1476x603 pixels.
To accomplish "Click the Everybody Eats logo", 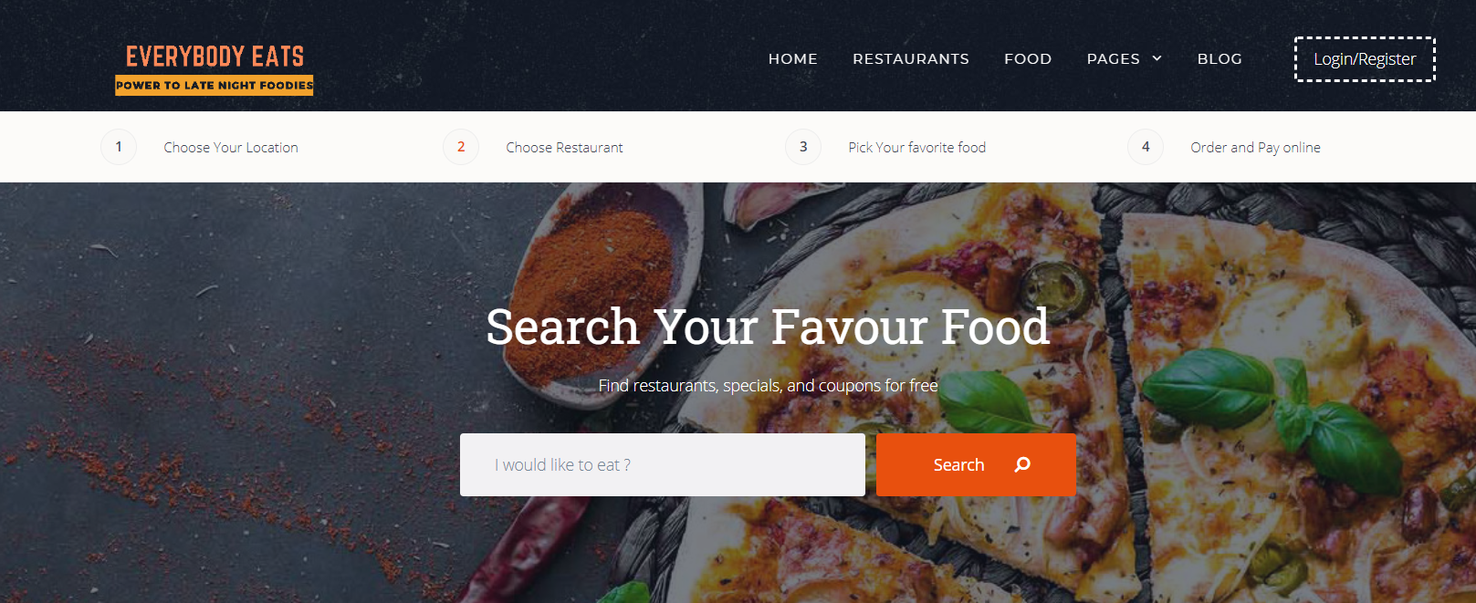I will point(215,68).
